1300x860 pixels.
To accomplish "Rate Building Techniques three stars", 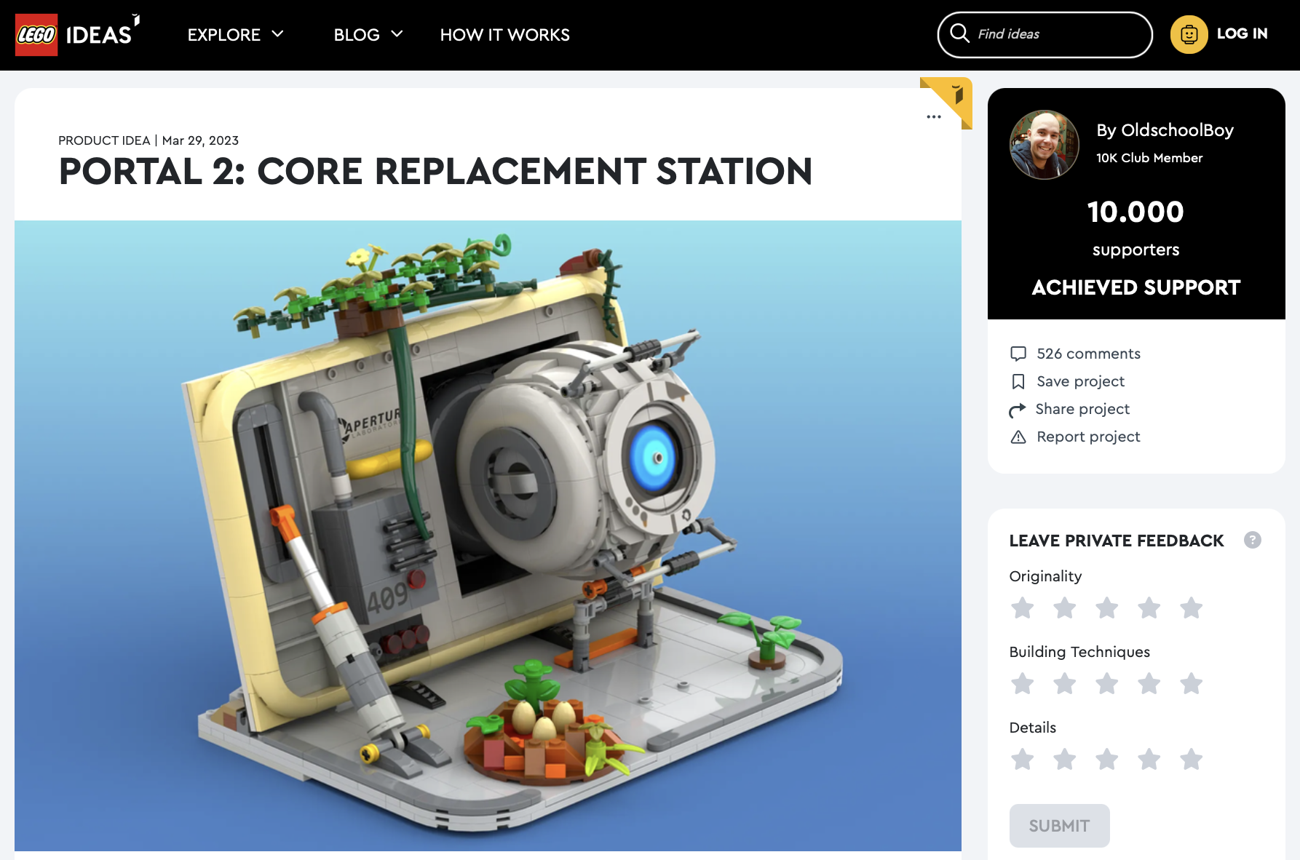I will point(1107,683).
